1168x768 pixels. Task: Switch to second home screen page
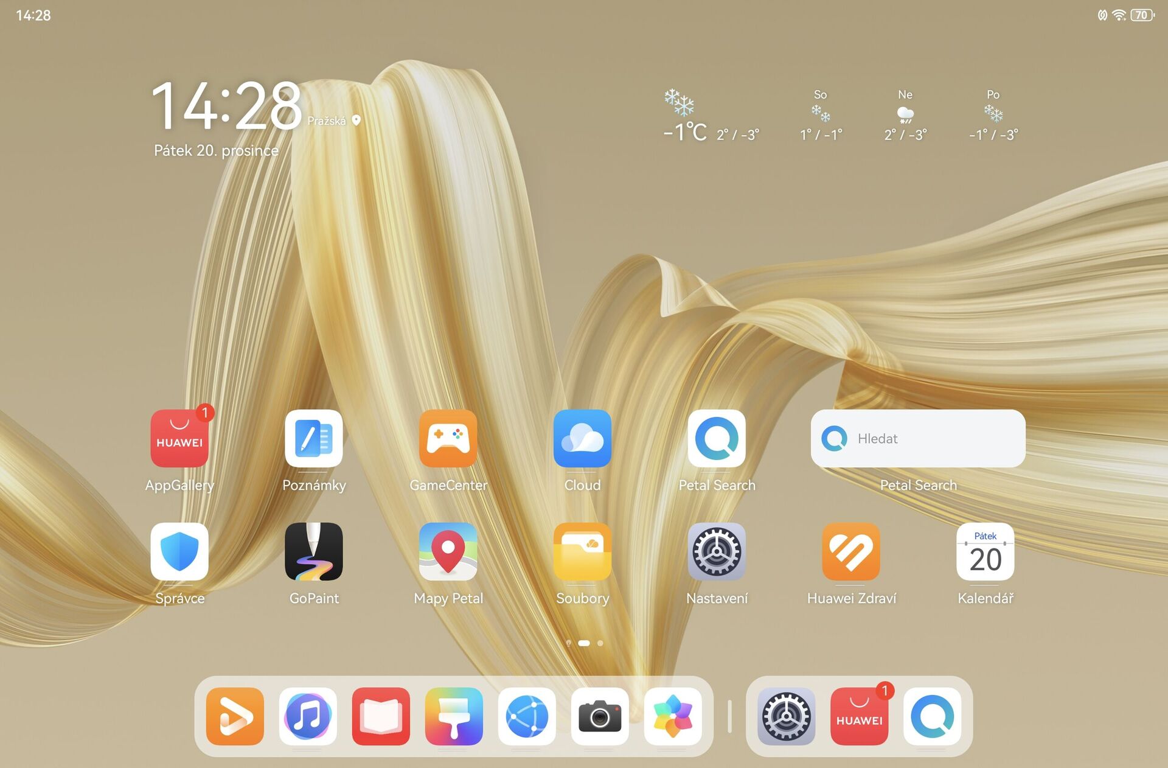coord(600,643)
